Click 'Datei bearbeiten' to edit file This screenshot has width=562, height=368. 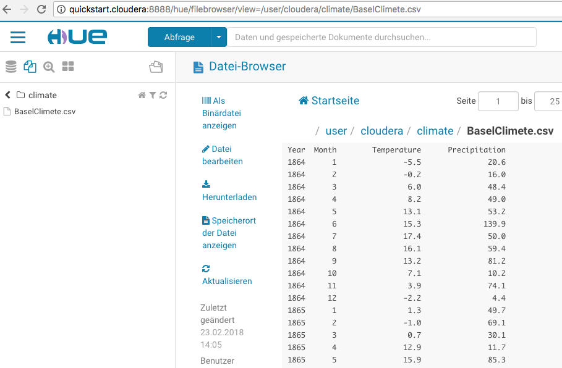tap(223, 155)
